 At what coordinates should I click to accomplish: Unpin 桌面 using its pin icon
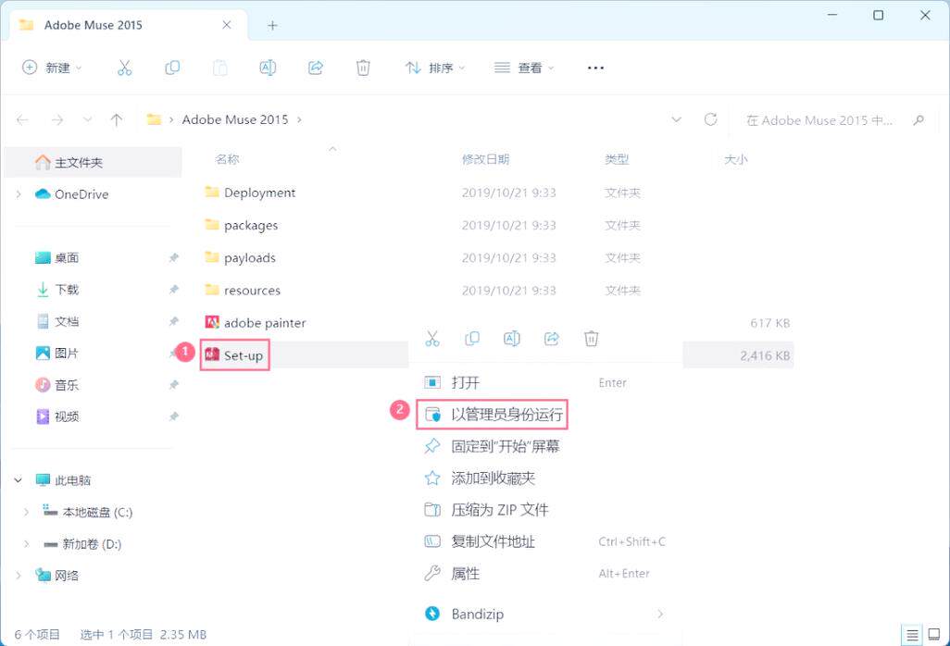tap(174, 258)
